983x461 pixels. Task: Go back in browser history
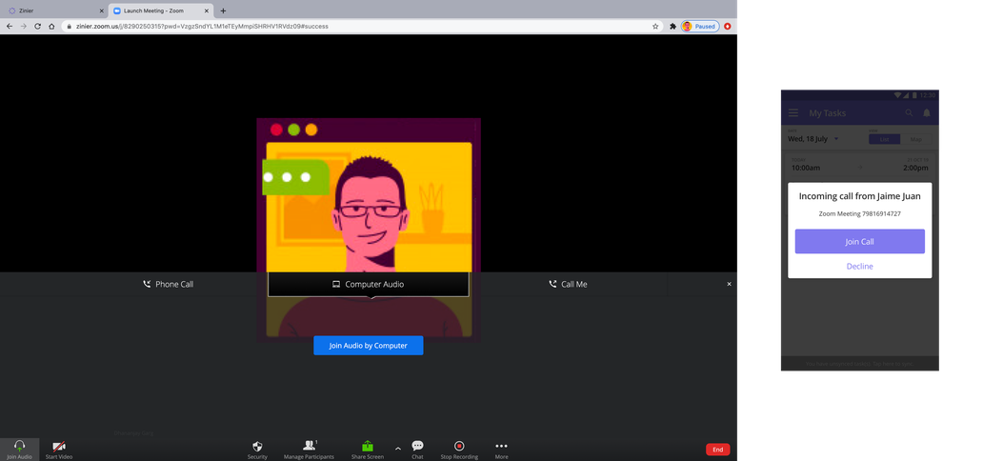point(10,27)
